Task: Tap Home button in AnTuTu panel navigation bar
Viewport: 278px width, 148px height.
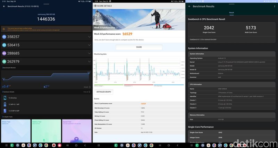Action: [76, 145]
